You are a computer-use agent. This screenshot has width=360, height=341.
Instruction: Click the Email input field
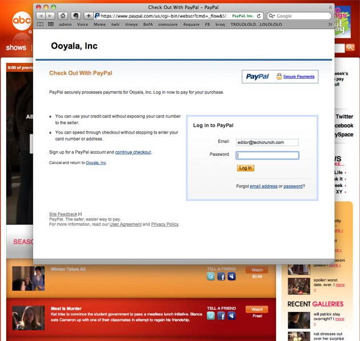267,142
